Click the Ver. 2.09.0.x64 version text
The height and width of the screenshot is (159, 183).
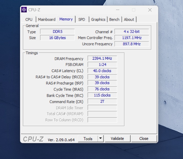[x=61, y=140]
